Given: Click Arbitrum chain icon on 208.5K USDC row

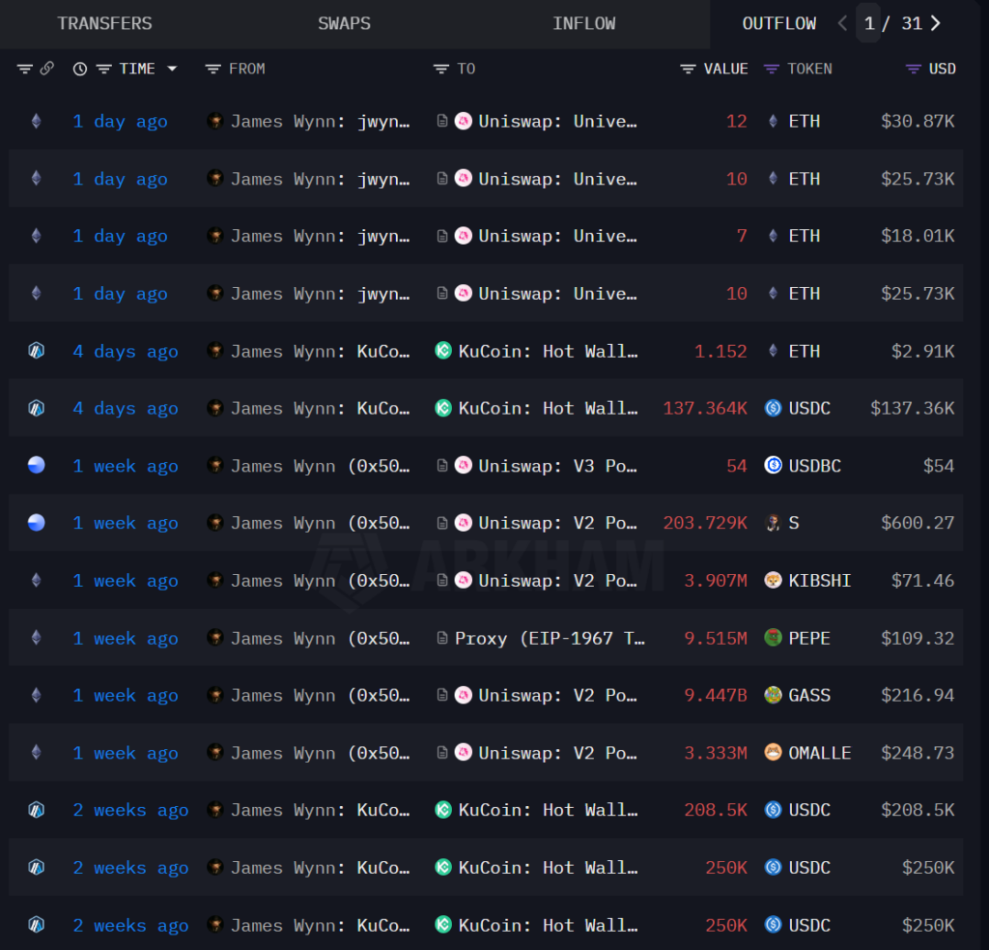Looking at the screenshot, I should 37,809.
